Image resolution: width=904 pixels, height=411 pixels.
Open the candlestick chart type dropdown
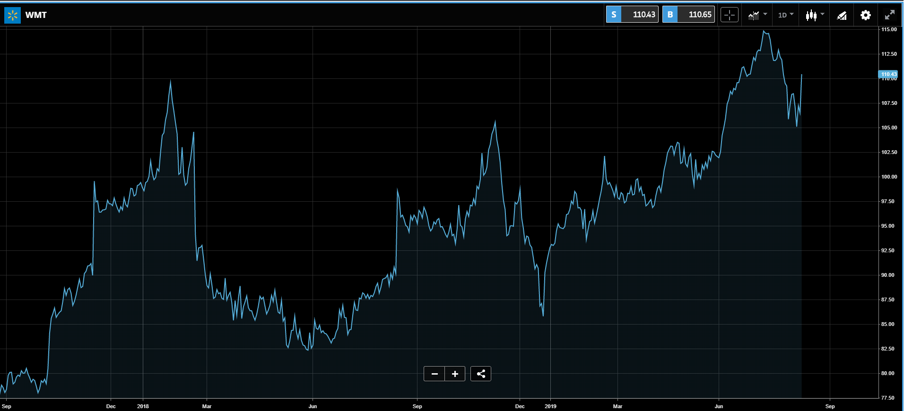pos(815,15)
